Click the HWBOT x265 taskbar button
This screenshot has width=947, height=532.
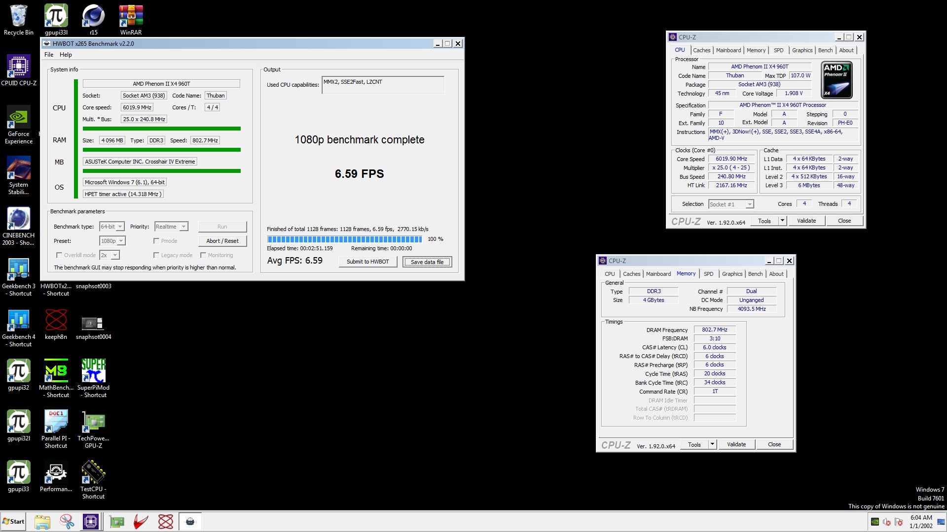pyautogui.click(x=190, y=522)
